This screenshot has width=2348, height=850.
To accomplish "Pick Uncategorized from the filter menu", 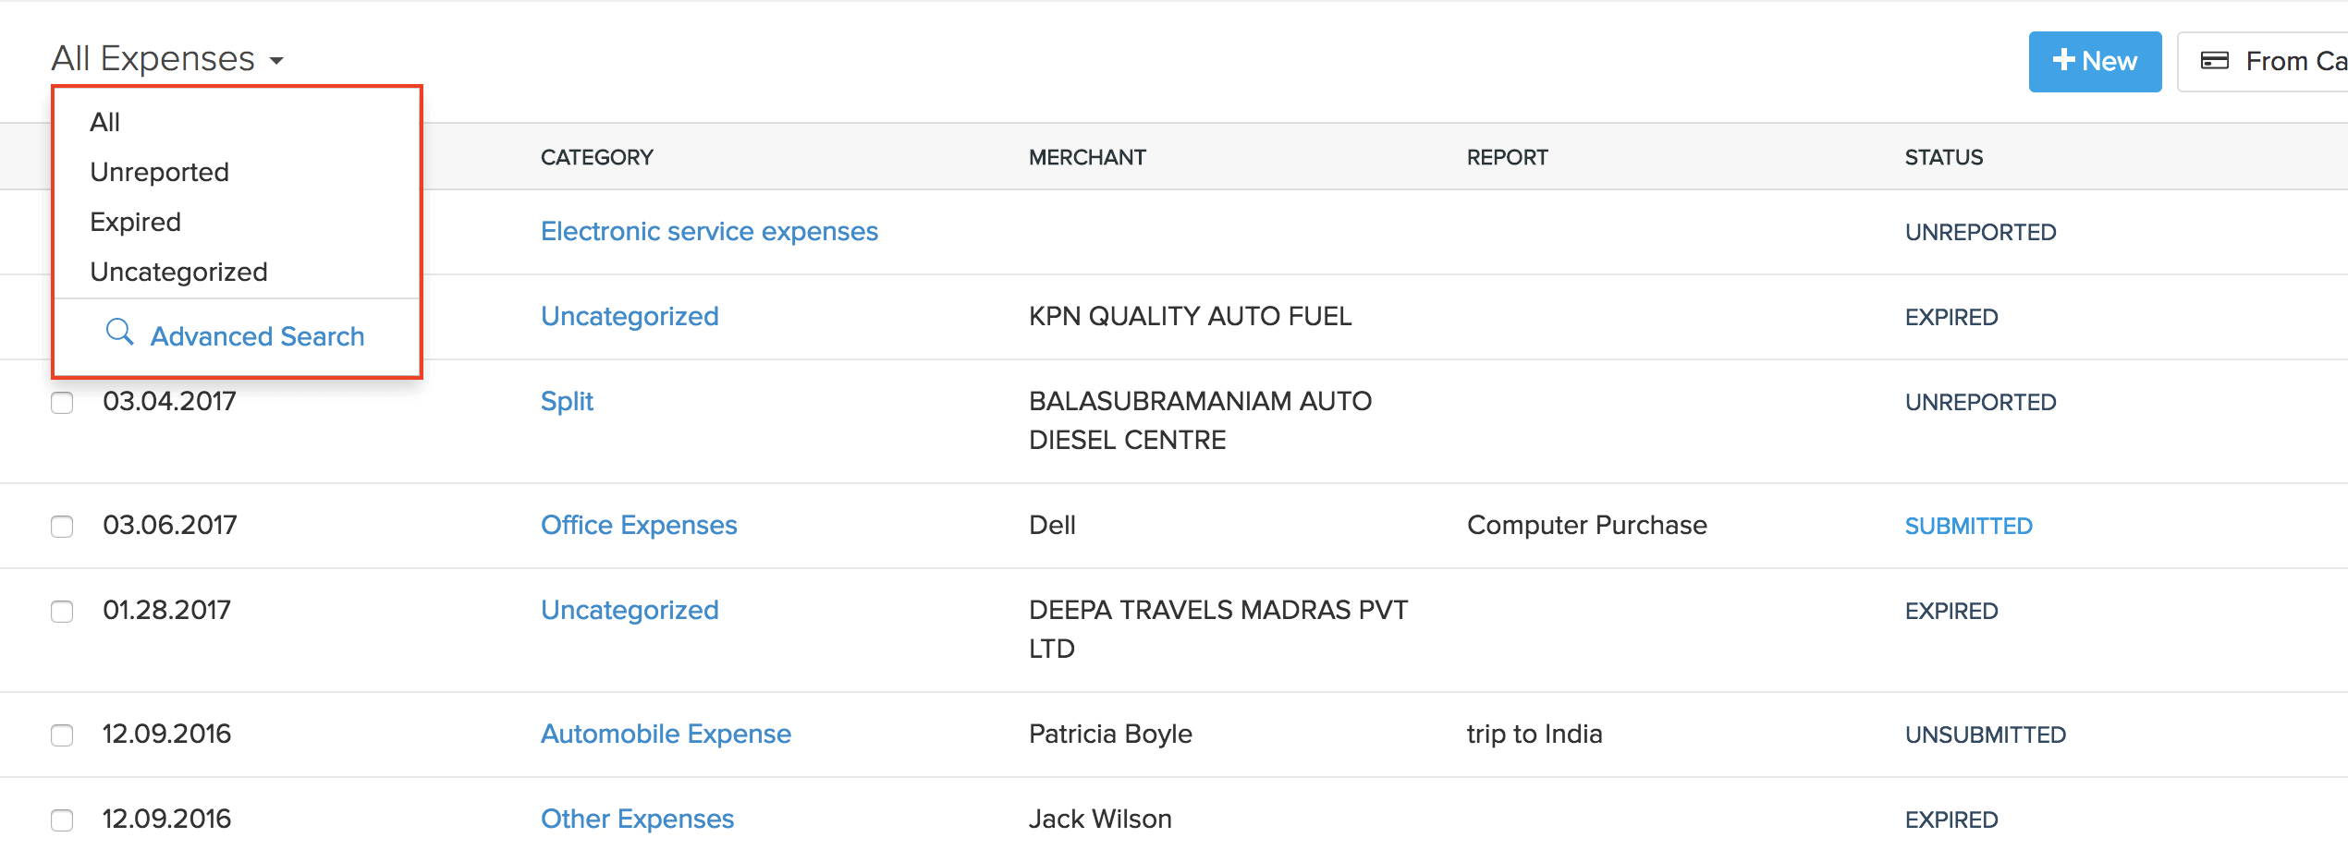I will pos(178,272).
